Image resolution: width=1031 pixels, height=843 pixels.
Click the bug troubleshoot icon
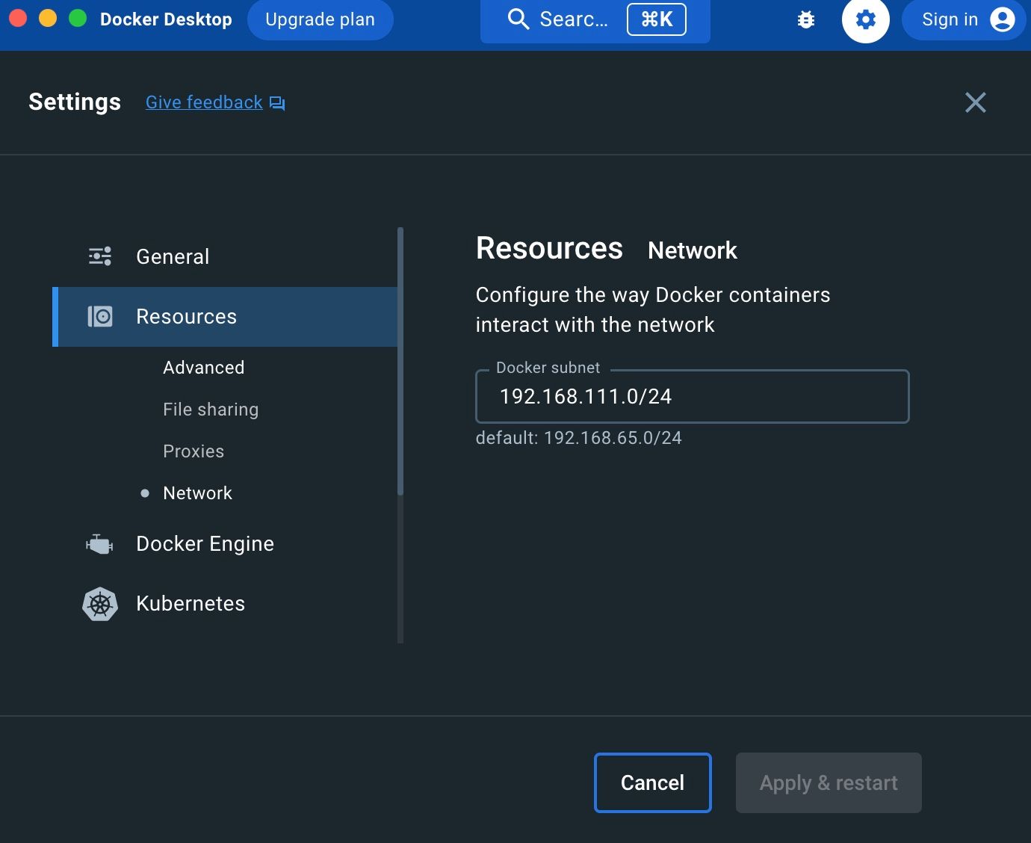click(805, 20)
